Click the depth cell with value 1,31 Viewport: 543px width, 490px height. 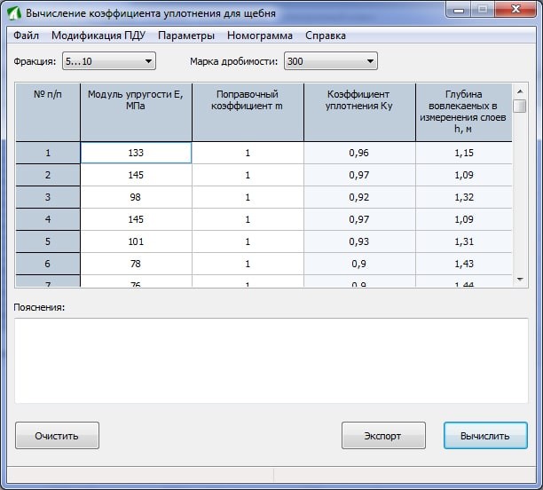[464, 241]
